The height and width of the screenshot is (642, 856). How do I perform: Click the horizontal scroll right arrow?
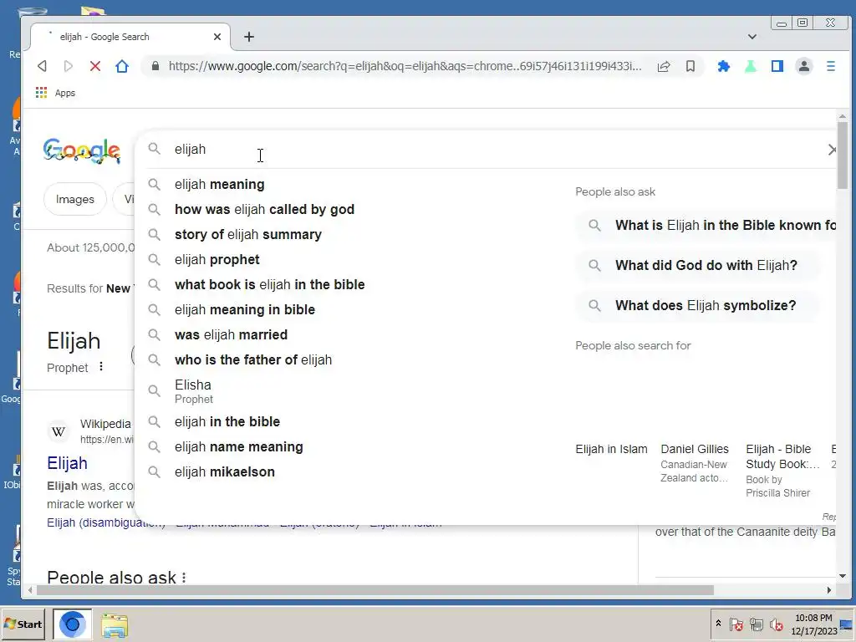829,590
